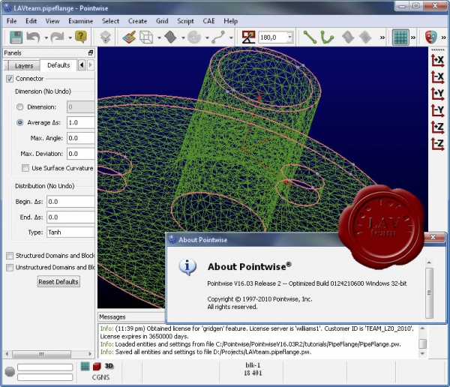Expand hidden toolbar items after patch icons
Image resolution: width=450 pixels, height=387 pixels.
382,37
